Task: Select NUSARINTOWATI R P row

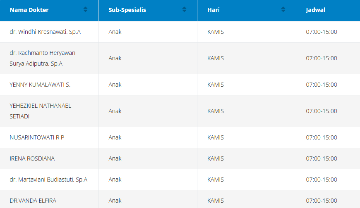Action: coord(37,137)
